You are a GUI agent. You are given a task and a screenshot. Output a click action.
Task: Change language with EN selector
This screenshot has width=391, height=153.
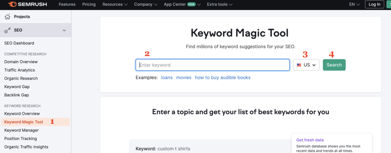click(354, 4)
